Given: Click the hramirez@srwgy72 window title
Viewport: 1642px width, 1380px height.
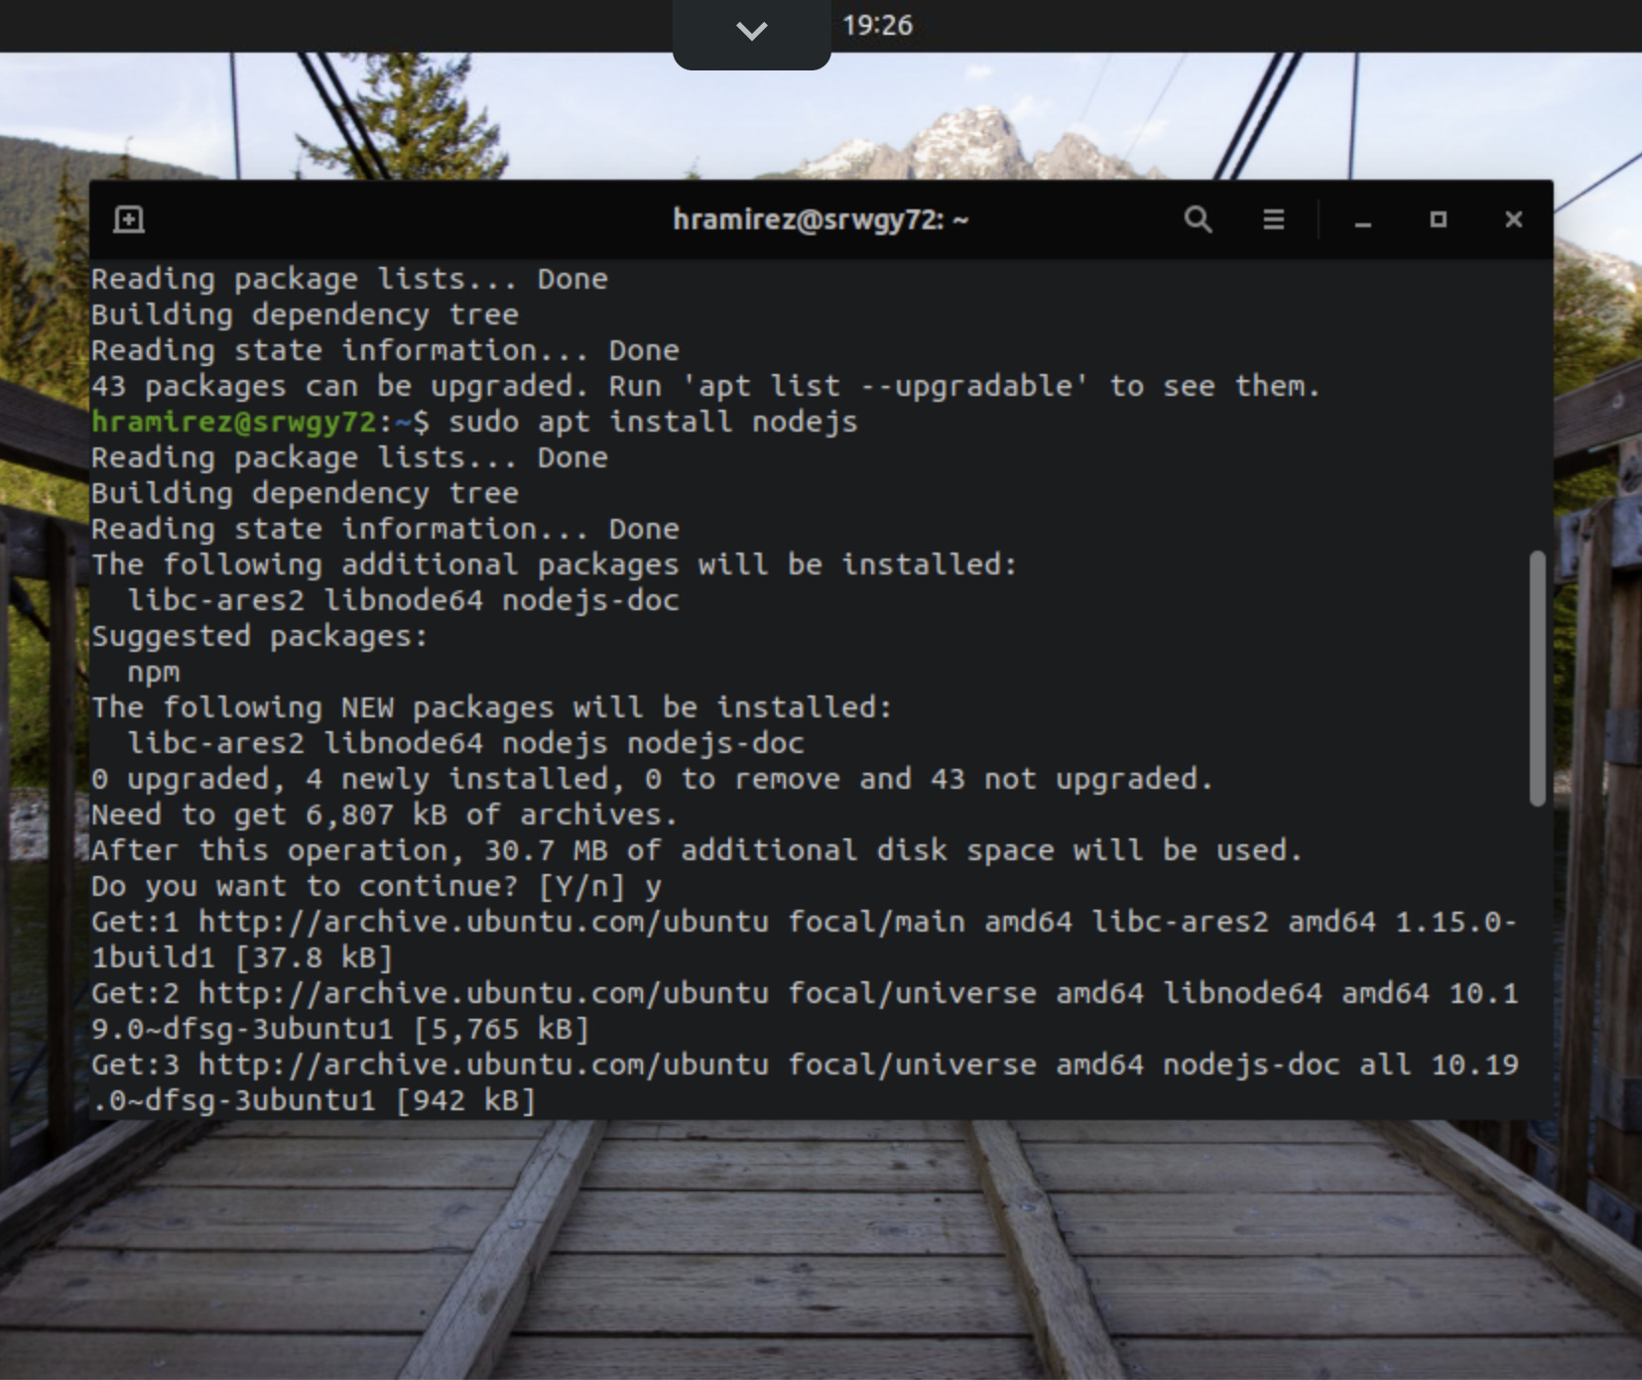Looking at the screenshot, I should (x=820, y=219).
